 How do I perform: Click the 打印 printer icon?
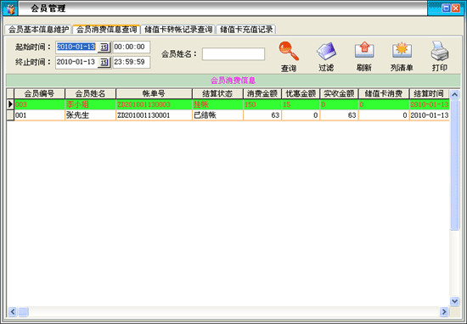[x=440, y=51]
